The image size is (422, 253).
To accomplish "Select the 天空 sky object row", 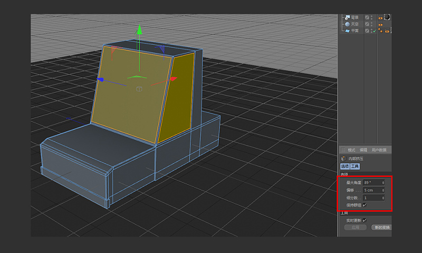I will (354, 24).
